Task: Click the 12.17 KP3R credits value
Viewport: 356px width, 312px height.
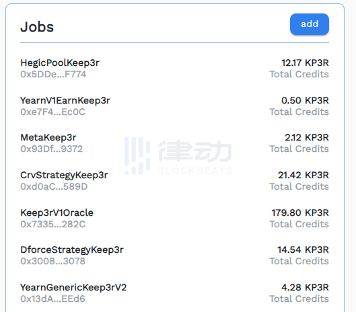Action: (x=305, y=63)
